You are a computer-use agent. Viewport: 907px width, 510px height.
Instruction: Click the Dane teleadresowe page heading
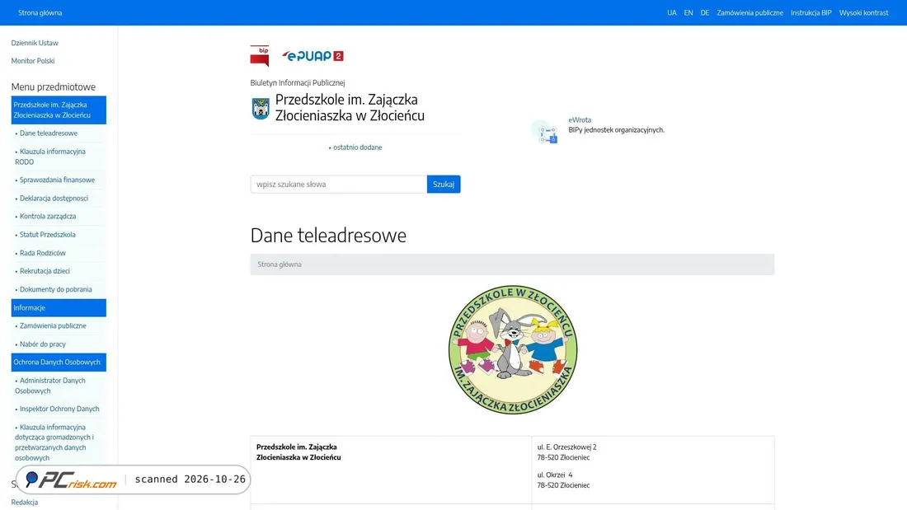pos(328,236)
